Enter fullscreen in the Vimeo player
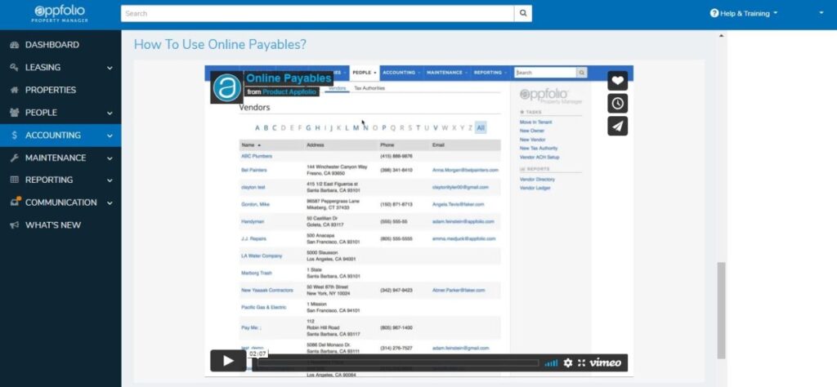 click(x=581, y=363)
